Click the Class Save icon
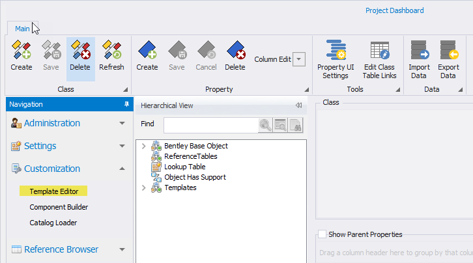The image size is (473, 263). coord(51,49)
